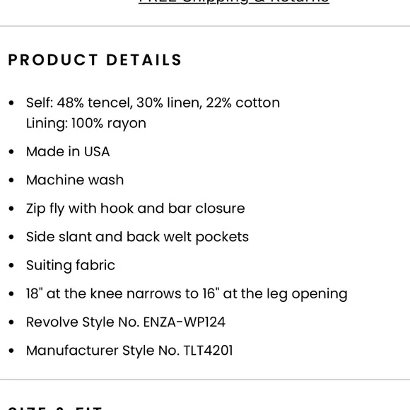The width and height of the screenshot is (410, 410).
Task: Click the Side slant and back welt pockets item
Action: (137, 237)
